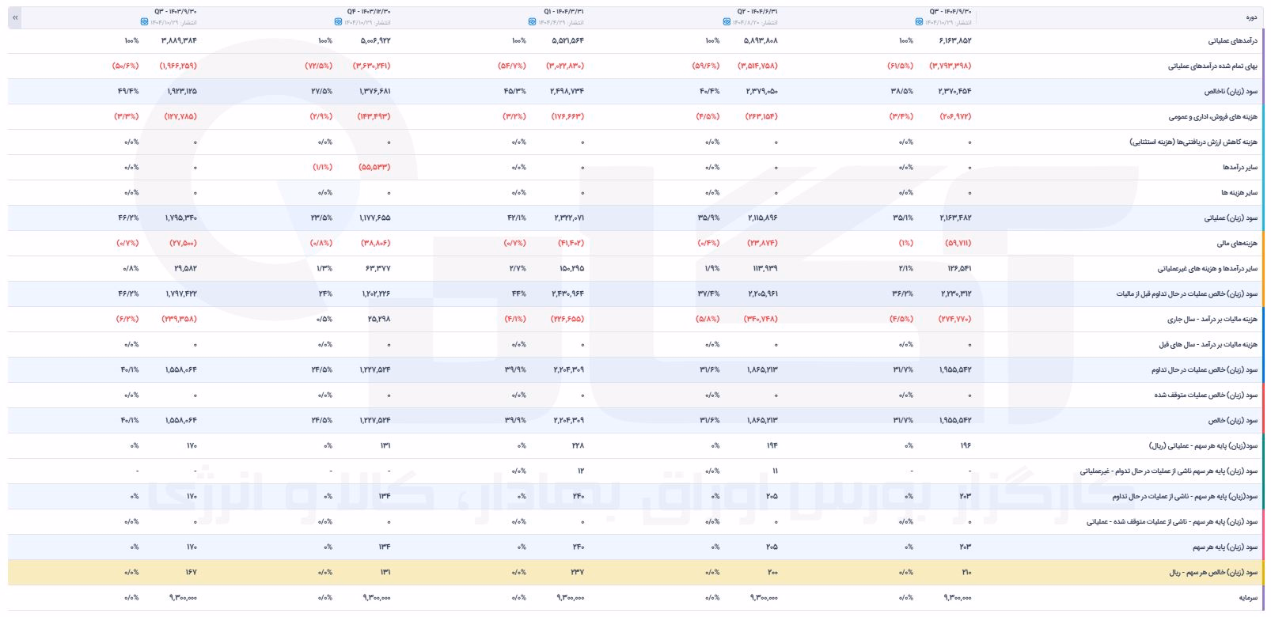The height and width of the screenshot is (617, 1271).
Task: Expand earlier periods with the double-chevron arrow
Action: 16,17
